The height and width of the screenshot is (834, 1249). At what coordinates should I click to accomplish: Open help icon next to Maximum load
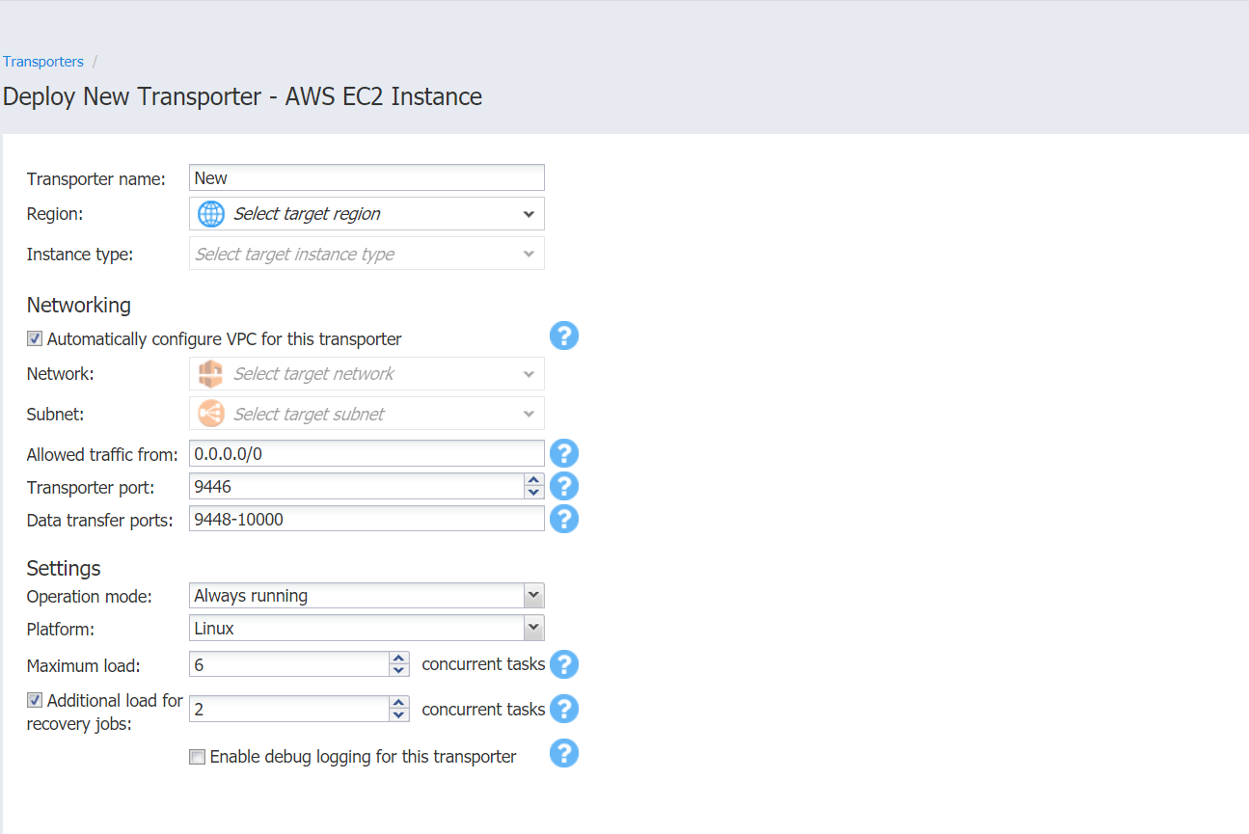pyautogui.click(x=564, y=664)
